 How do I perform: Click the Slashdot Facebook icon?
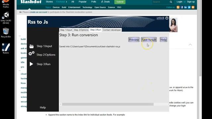(182, 7)
